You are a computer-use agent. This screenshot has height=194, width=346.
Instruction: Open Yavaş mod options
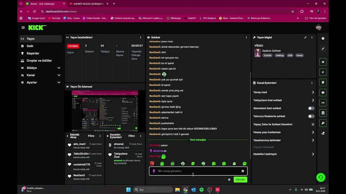pyautogui.click(x=284, y=92)
